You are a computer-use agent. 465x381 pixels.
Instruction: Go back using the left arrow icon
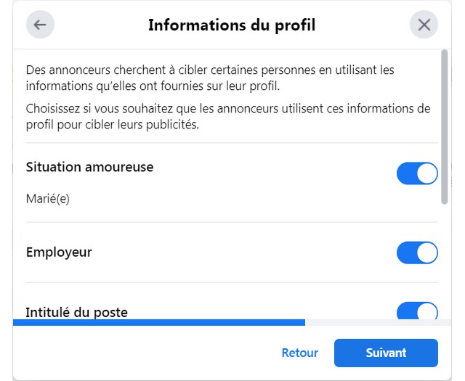click(x=40, y=25)
